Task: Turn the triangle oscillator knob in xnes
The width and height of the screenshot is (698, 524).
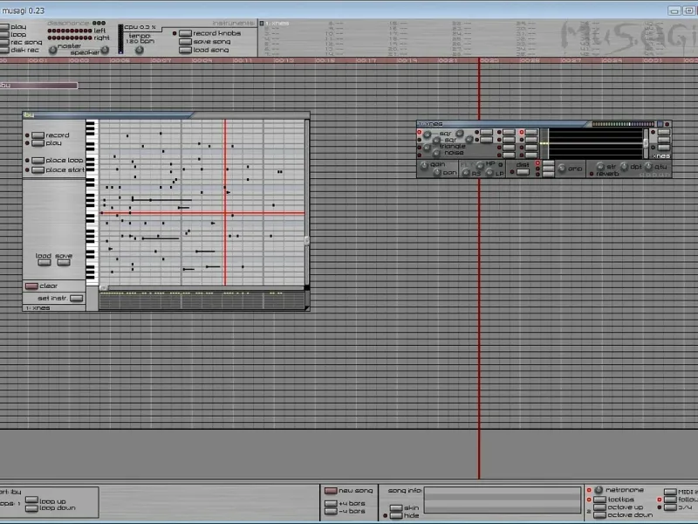Action: coord(428,147)
